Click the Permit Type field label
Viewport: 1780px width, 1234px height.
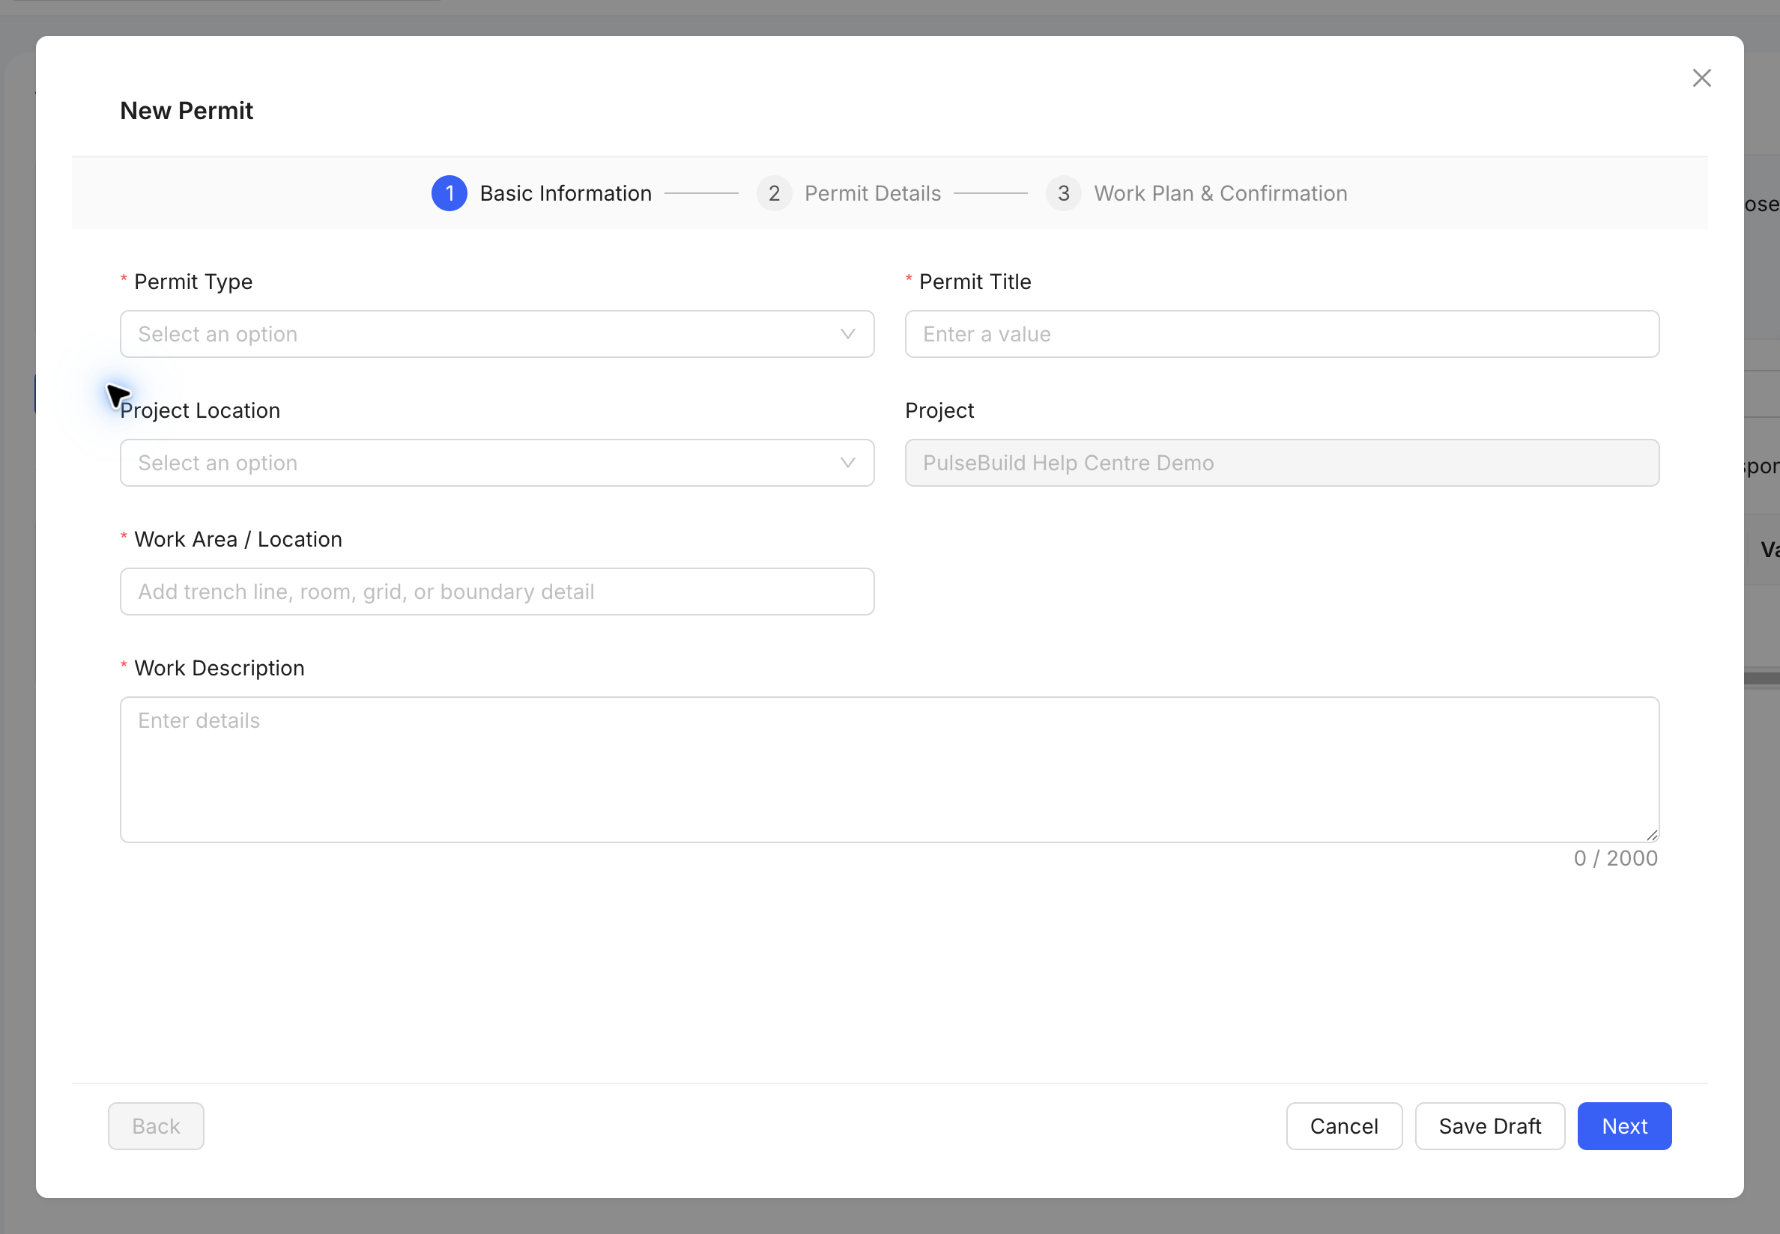coord(193,282)
